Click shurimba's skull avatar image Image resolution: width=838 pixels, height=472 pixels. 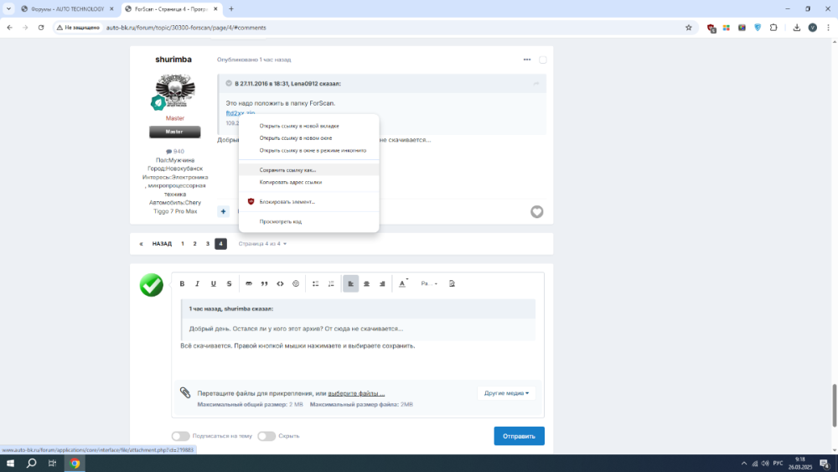(175, 91)
